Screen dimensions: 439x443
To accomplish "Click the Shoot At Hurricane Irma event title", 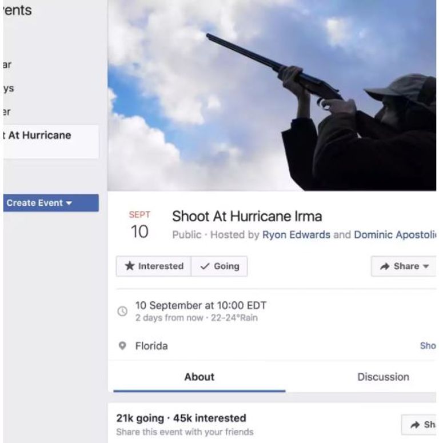I will coord(247,217).
